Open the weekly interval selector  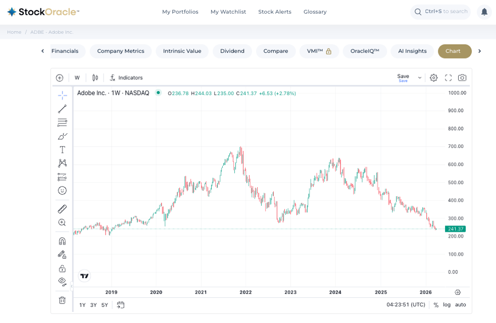click(77, 78)
